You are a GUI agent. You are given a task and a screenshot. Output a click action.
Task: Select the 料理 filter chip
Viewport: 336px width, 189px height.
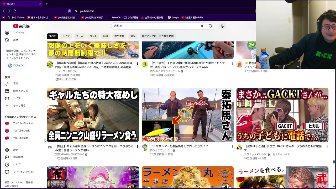point(106,36)
